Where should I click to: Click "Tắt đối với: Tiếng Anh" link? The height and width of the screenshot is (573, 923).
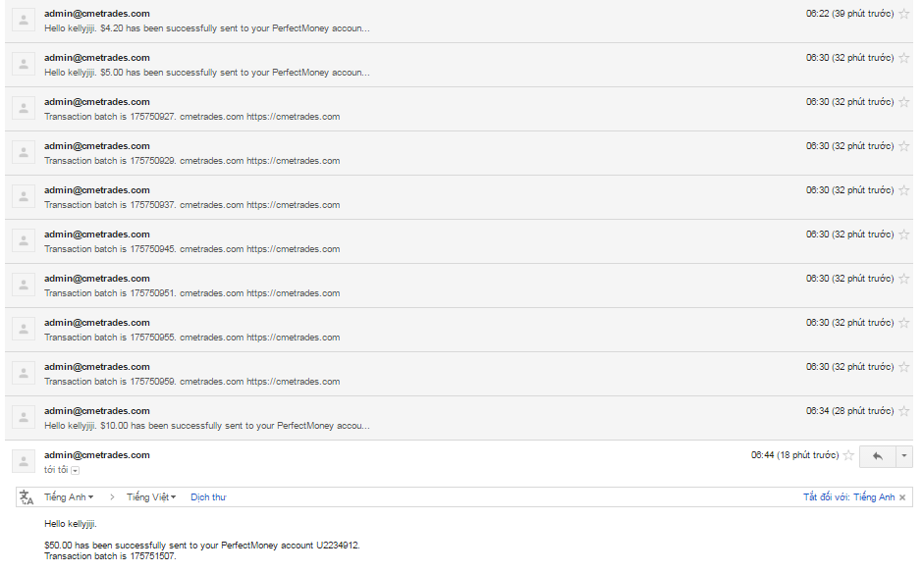tap(848, 497)
